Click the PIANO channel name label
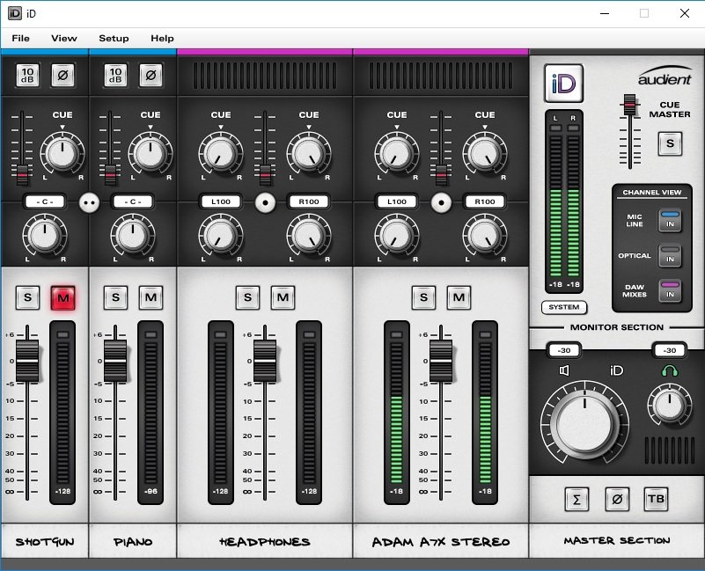Viewport: 705px width, 571px height. pos(133,542)
